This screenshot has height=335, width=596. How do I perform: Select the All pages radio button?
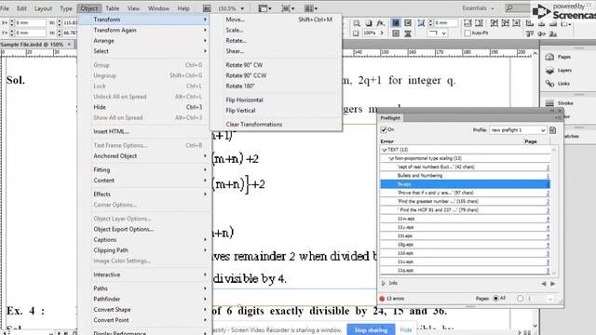point(495,299)
